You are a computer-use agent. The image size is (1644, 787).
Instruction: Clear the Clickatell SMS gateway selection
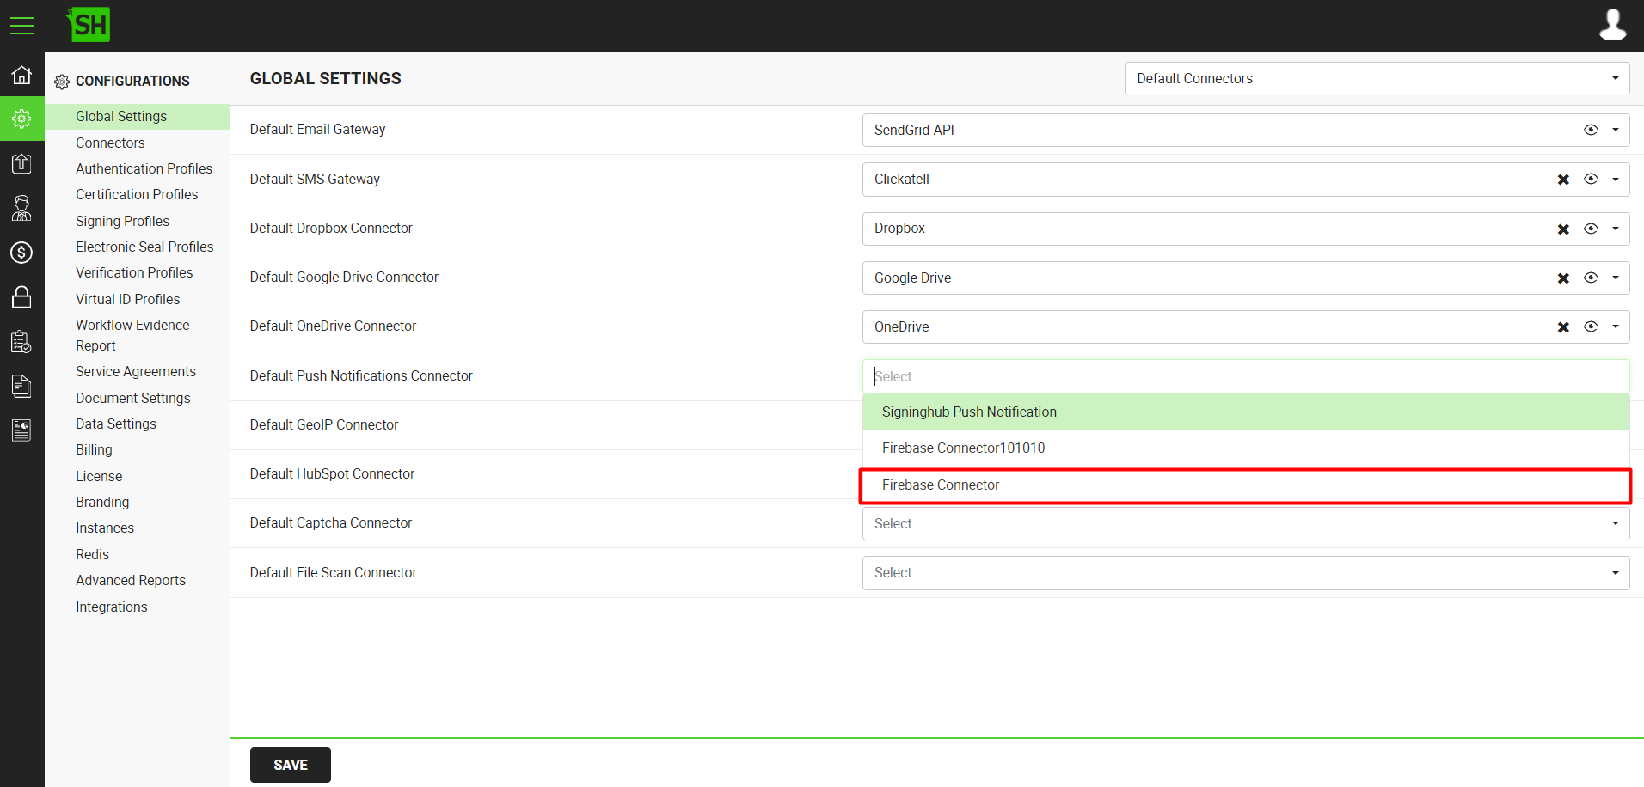(x=1563, y=180)
